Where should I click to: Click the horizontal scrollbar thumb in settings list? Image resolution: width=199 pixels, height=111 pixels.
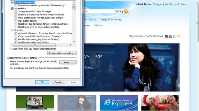35,45
